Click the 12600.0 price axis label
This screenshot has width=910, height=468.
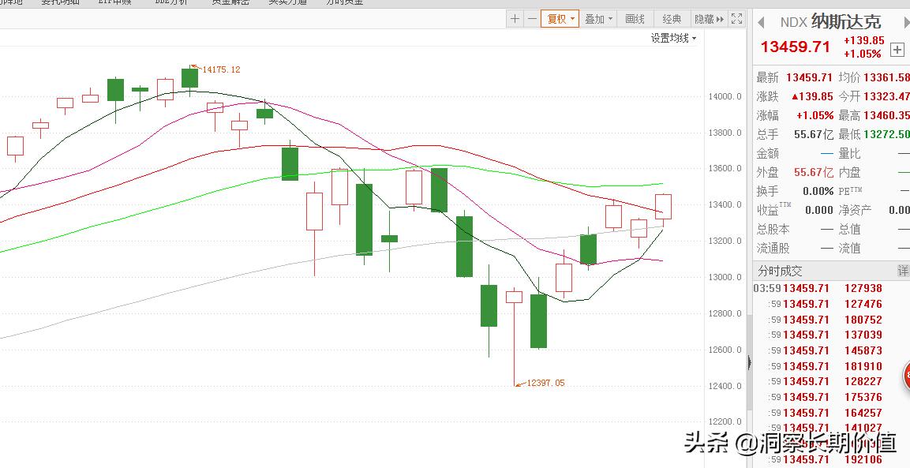(x=725, y=350)
